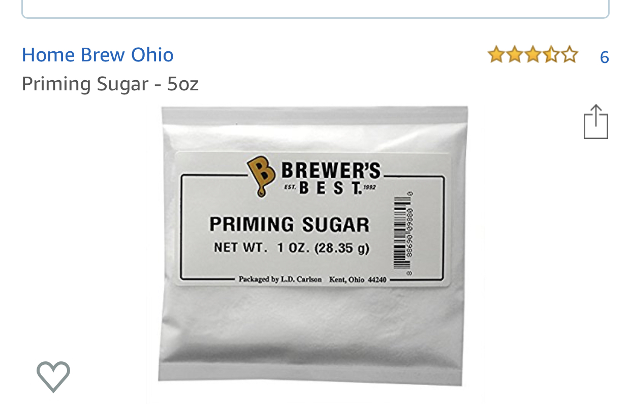Add item to wishlist with heart icon
Image resolution: width=631 pixels, height=404 pixels.
point(53,377)
